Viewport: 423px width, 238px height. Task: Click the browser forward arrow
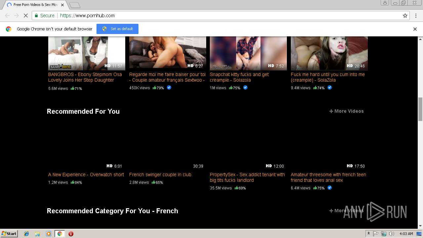pyautogui.click(x=16, y=16)
